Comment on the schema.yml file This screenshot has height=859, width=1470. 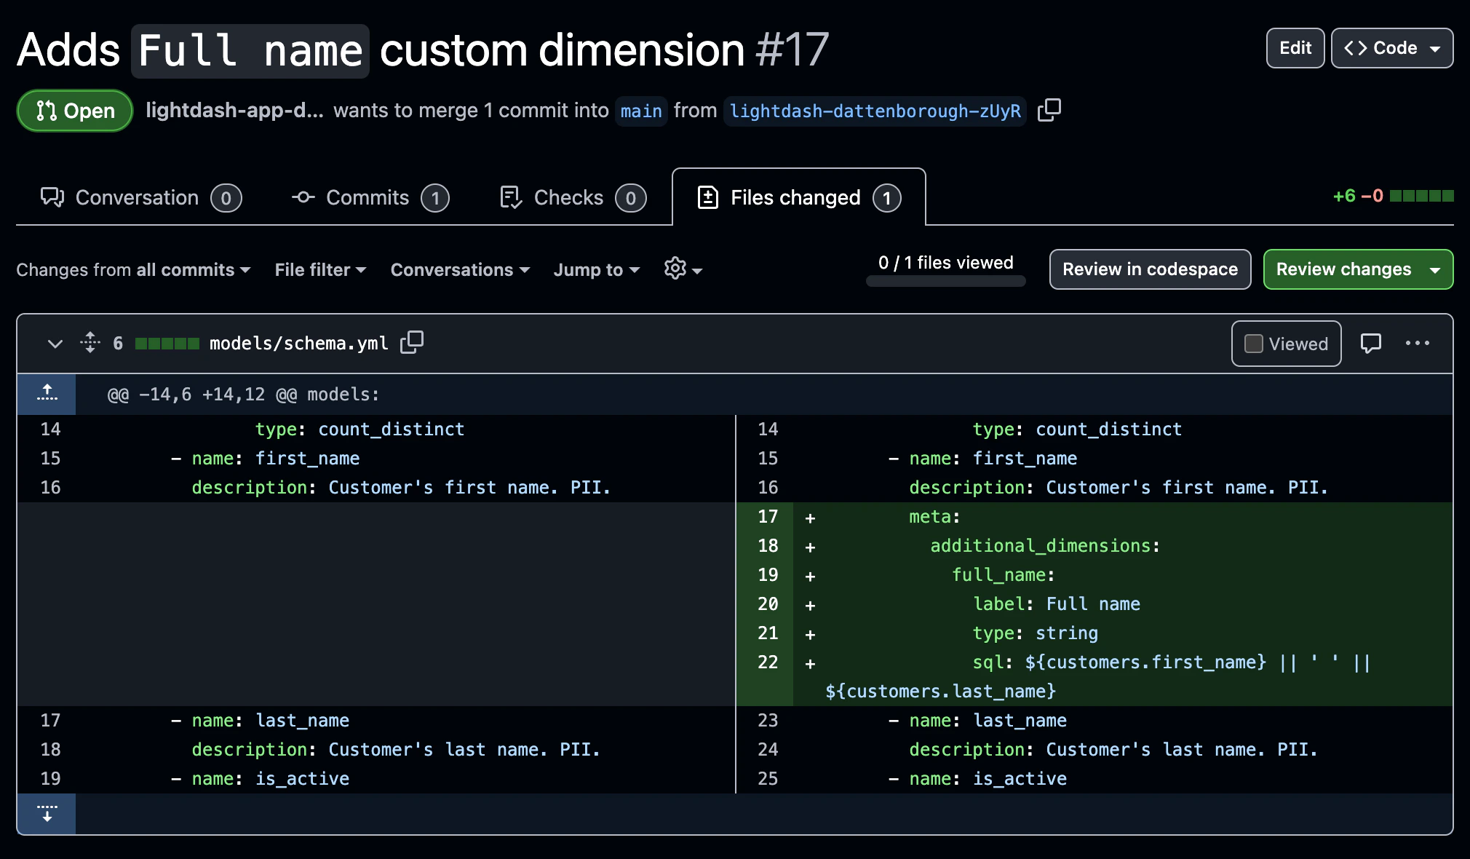click(1370, 343)
